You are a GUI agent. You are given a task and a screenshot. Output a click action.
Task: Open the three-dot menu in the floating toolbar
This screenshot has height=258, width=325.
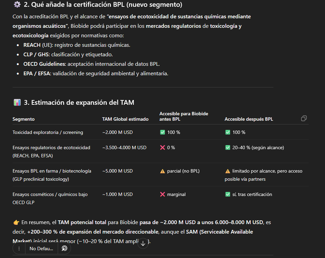click(x=19, y=249)
